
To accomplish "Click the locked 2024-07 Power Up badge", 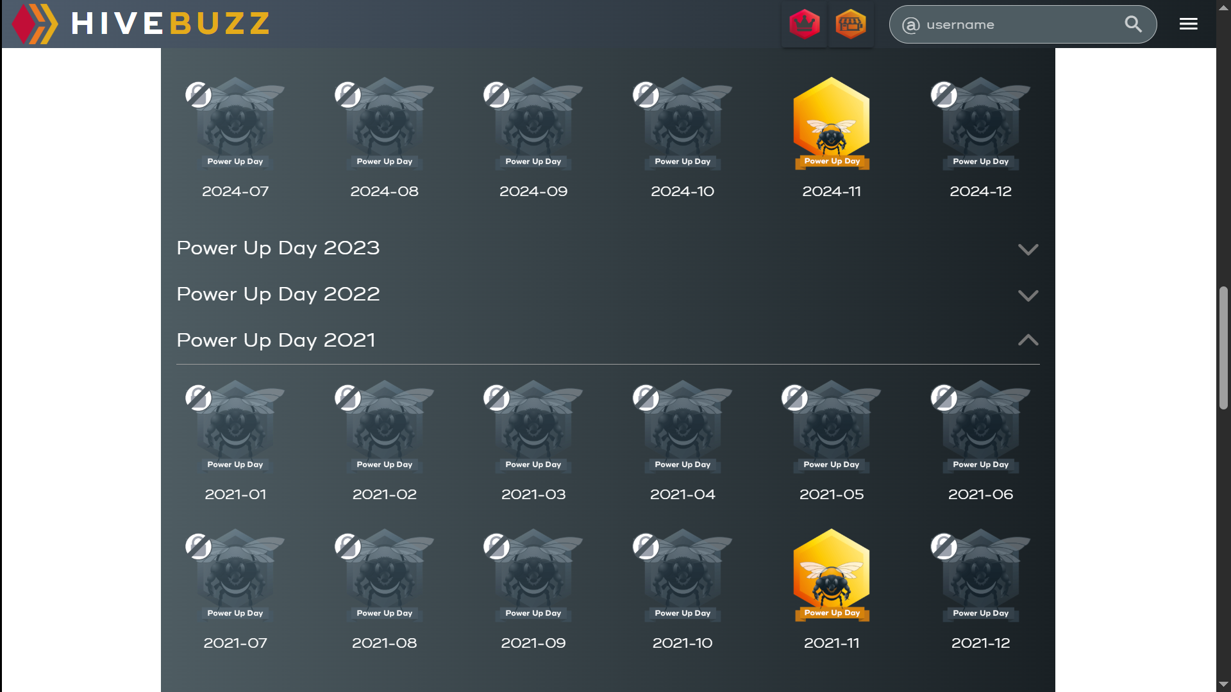I will click(235, 125).
